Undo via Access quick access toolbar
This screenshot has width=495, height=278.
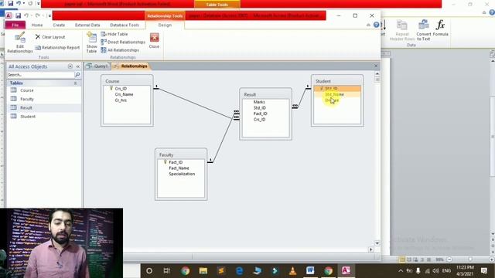pyautogui.click(x=26, y=15)
